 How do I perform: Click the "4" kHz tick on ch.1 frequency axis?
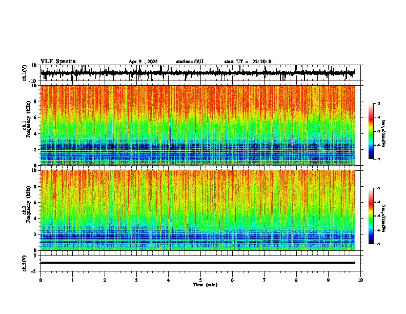pos(36,134)
